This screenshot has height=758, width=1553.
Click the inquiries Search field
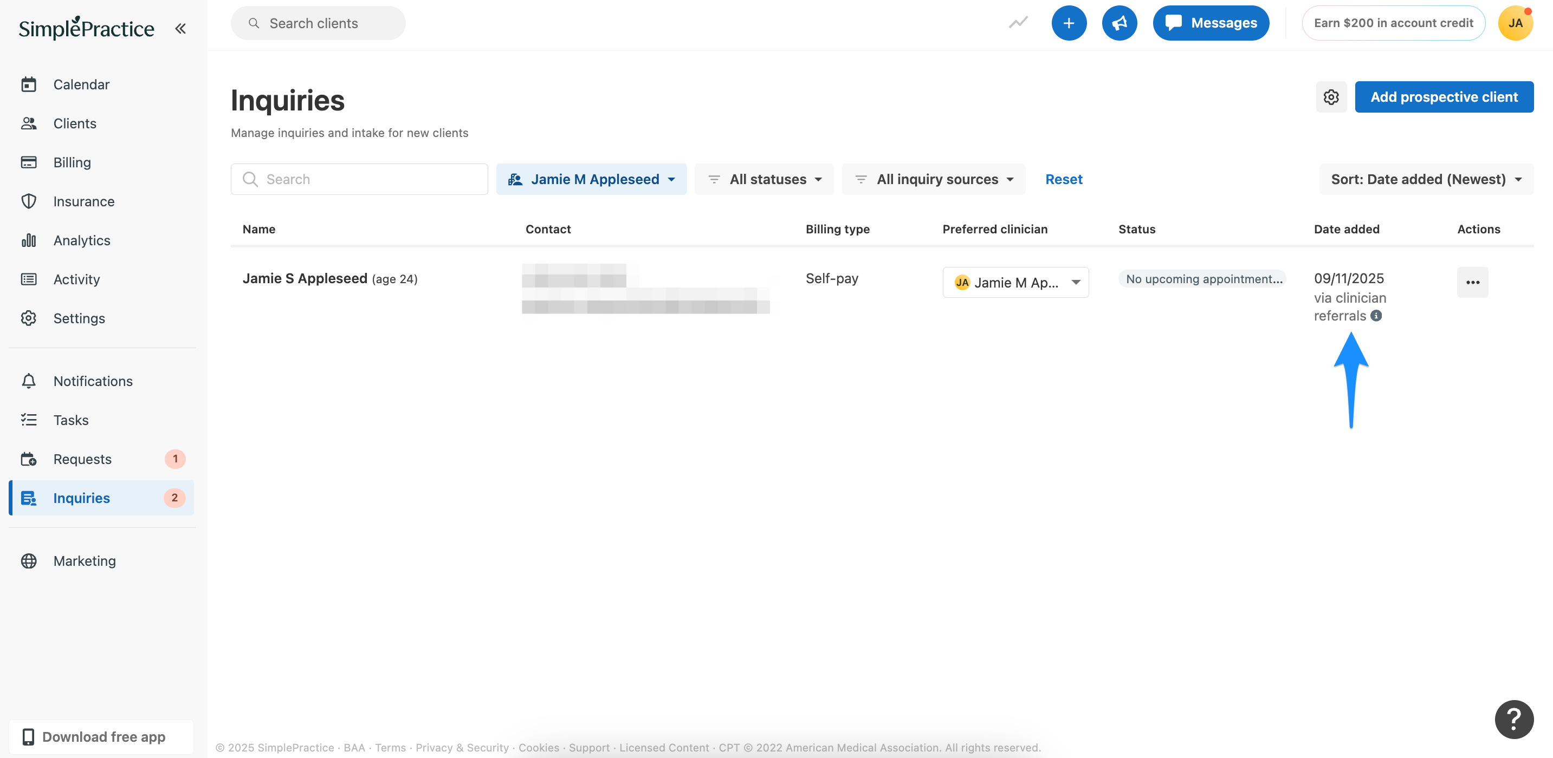359,179
